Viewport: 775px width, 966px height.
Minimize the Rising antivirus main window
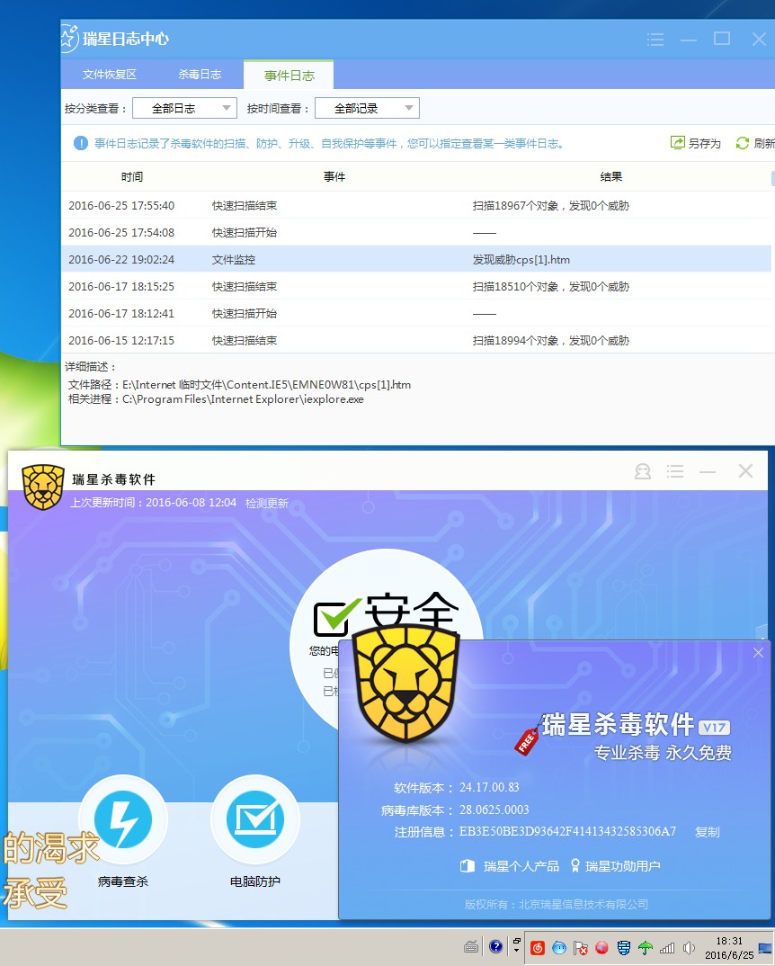pos(708,472)
